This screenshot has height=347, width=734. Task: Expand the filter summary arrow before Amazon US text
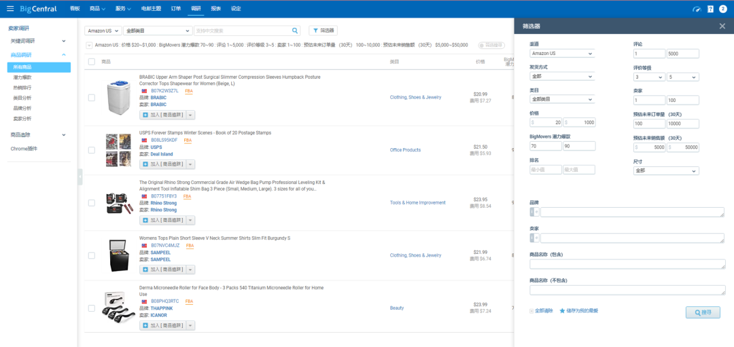point(89,45)
